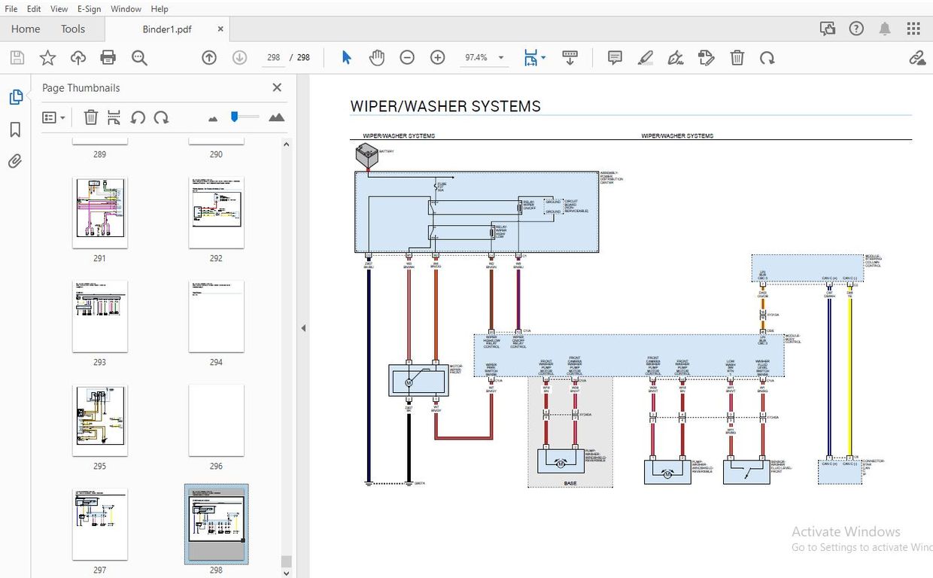Add a sticky note comment

coord(615,58)
